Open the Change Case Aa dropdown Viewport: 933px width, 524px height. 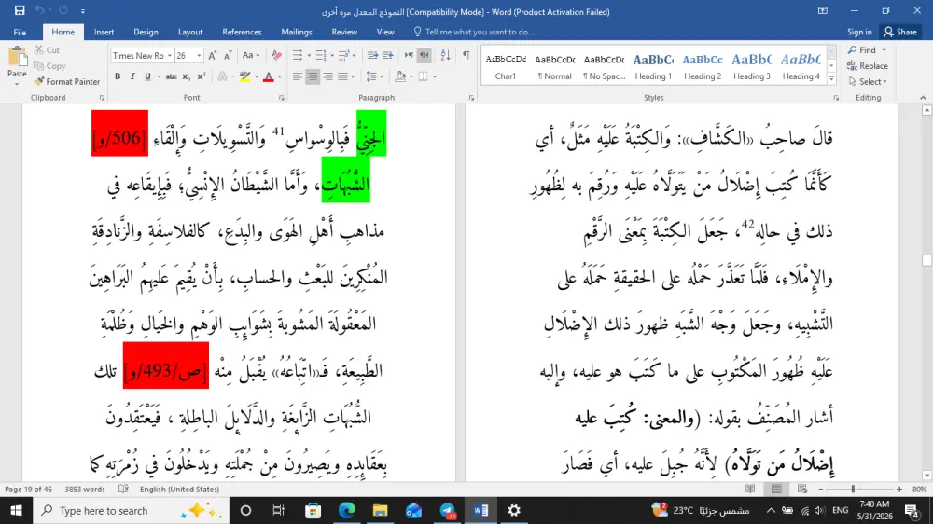[x=251, y=55]
